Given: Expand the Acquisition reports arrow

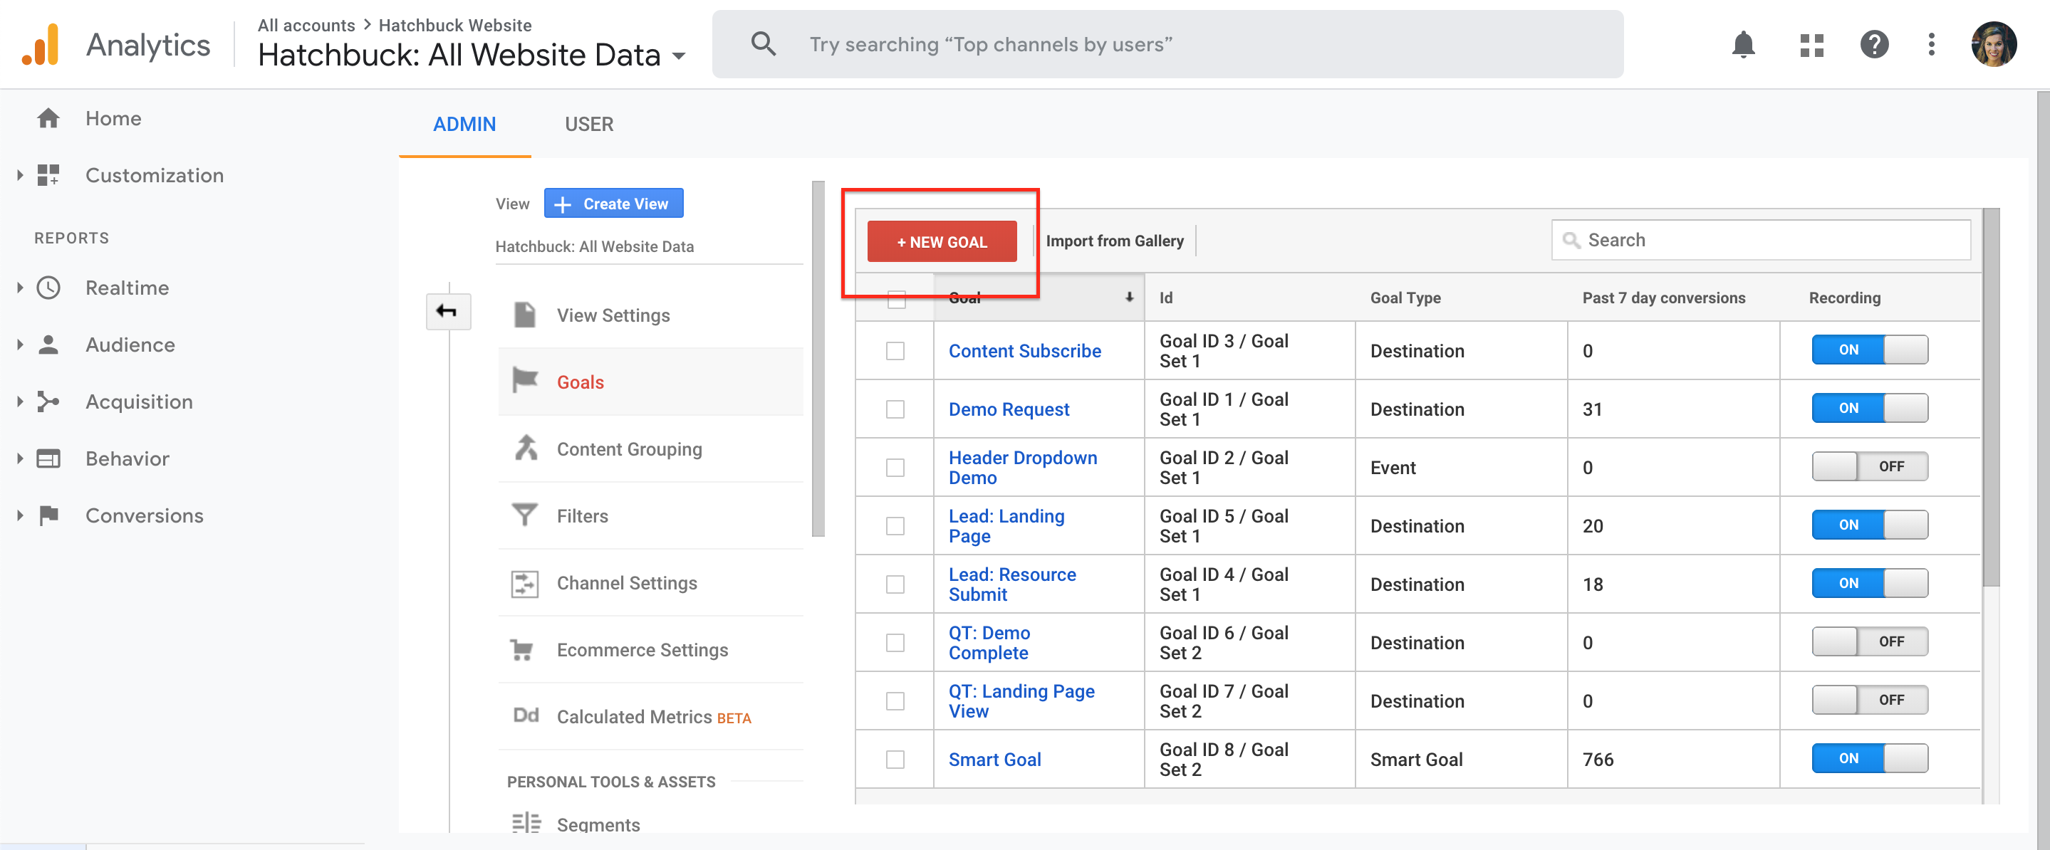Looking at the screenshot, I should pyautogui.click(x=20, y=402).
